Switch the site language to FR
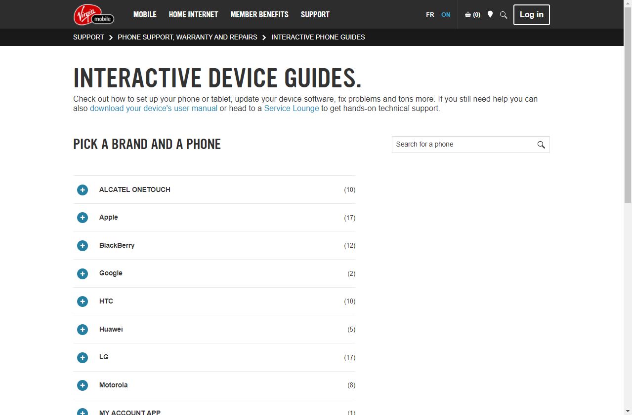This screenshot has height=415, width=632. (429, 14)
